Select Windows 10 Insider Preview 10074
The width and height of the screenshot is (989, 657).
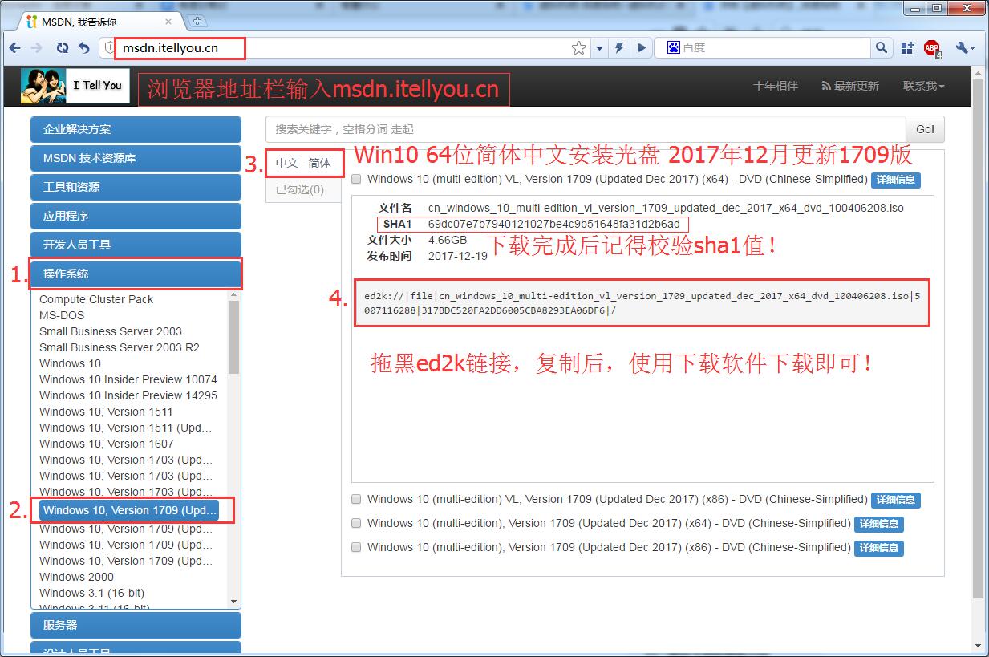(x=128, y=379)
